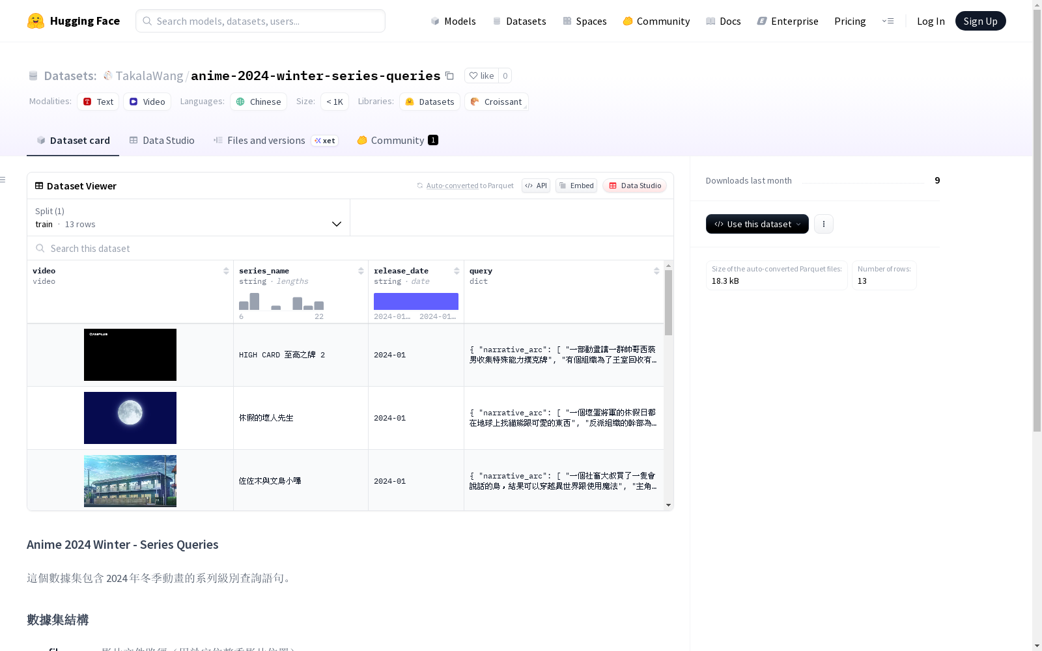This screenshot has height=651, width=1042.
Task: Click the Hugging Face logo icon
Action: [36, 21]
